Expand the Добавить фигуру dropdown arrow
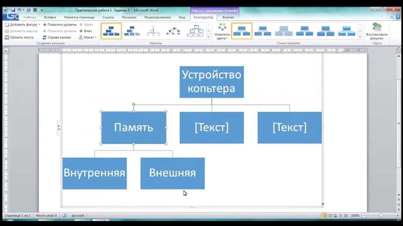 (x=39, y=25)
